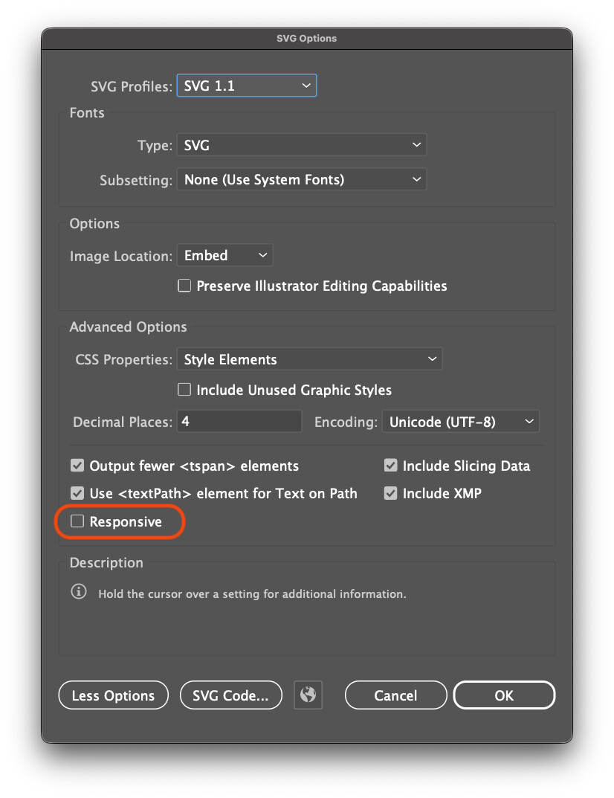The image size is (614, 798).
Task: Uncheck Output fewer tspan elements
Action: click(x=77, y=465)
